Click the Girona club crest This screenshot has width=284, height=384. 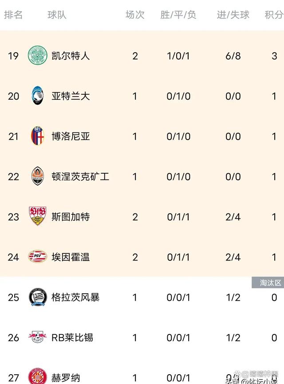[38, 376]
